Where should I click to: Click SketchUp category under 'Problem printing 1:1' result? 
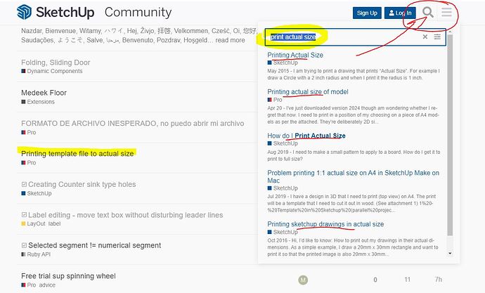tap(283, 188)
